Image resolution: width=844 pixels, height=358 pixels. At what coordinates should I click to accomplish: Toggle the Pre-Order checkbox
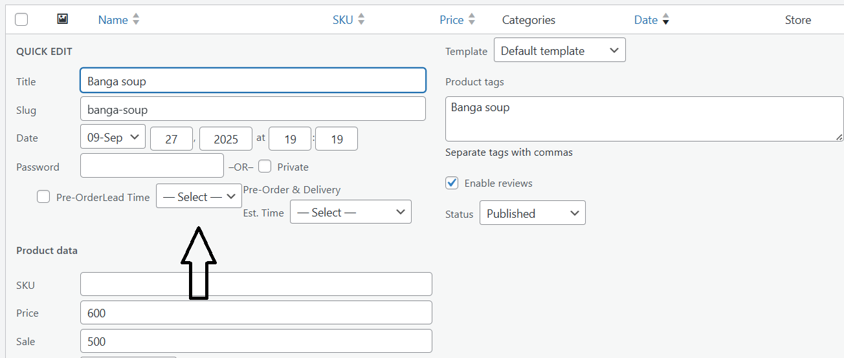43,197
